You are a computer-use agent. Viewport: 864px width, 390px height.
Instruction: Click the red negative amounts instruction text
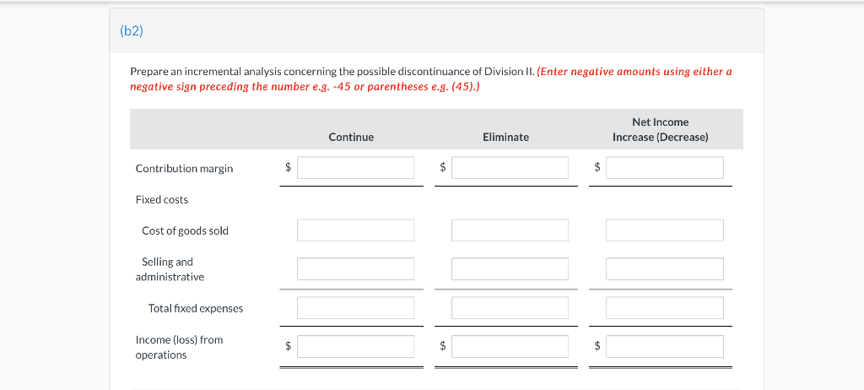(430, 79)
